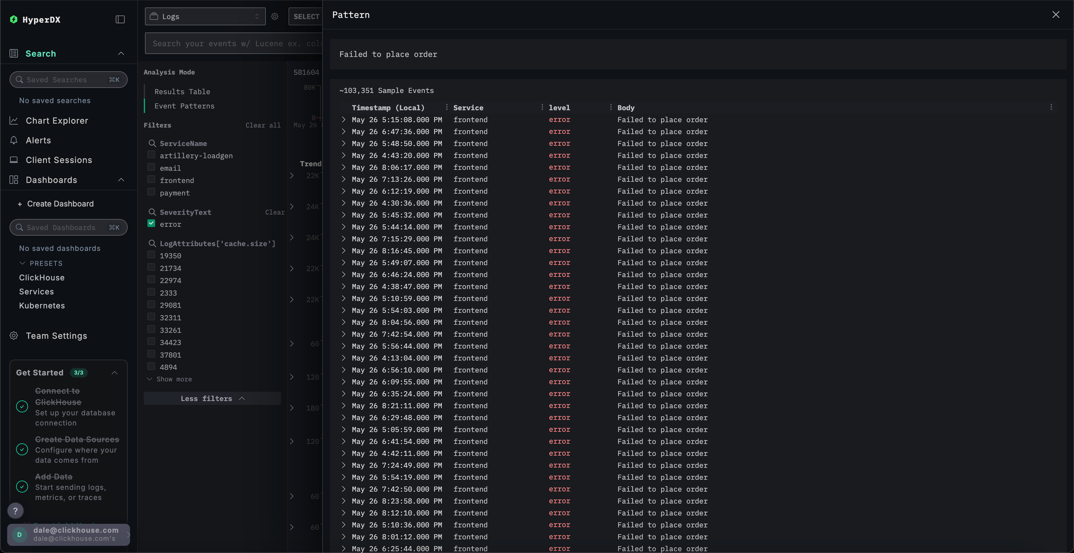
Task: Check the frontend ServiceName filter
Action: click(151, 179)
